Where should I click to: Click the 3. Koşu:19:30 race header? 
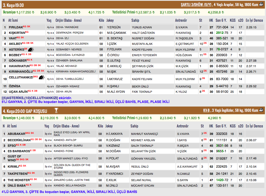click(13, 5)
